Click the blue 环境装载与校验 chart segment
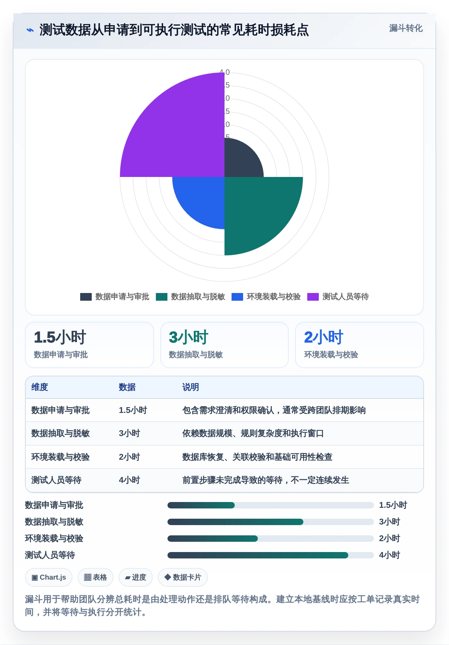 (204, 197)
